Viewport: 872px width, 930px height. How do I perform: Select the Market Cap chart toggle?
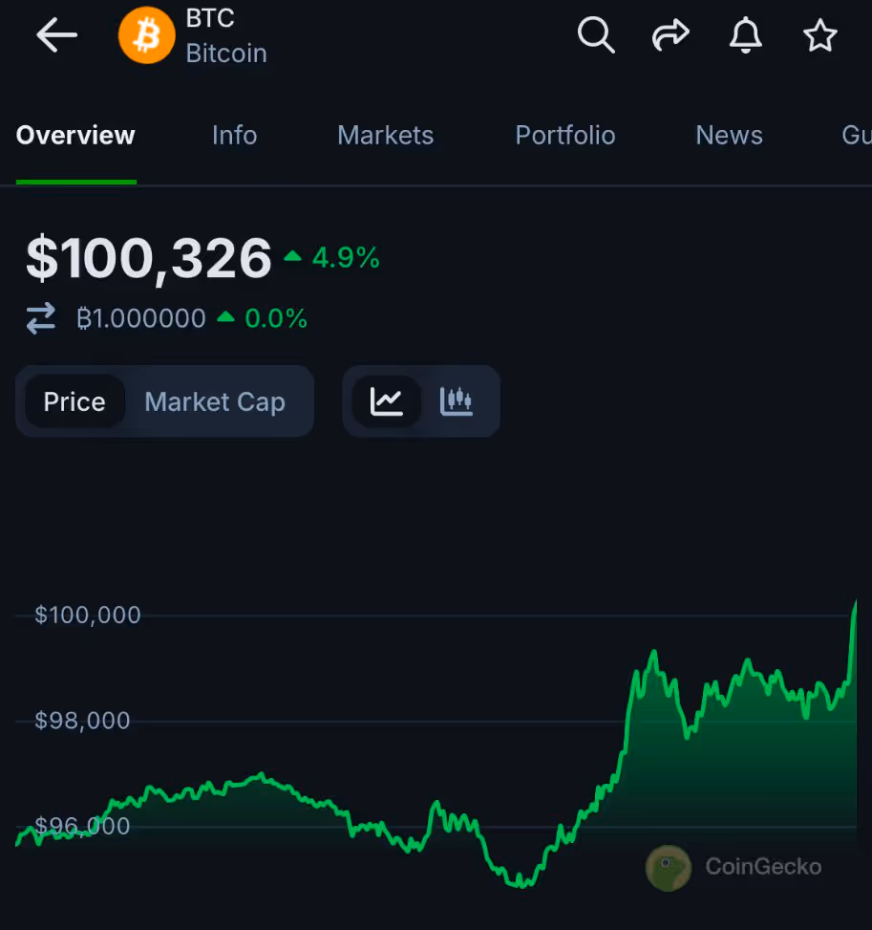pos(215,402)
